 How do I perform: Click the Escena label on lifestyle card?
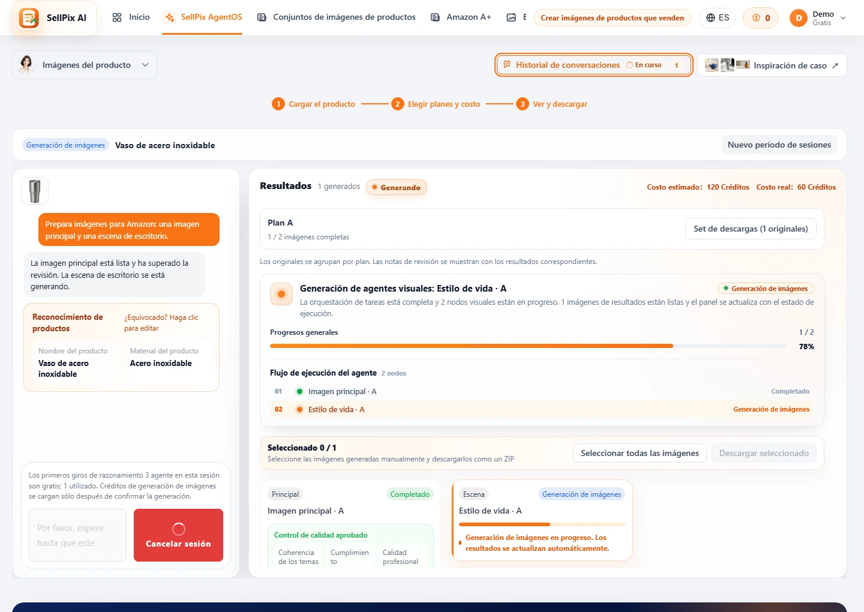pyautogui.click(x=473, y=494)
